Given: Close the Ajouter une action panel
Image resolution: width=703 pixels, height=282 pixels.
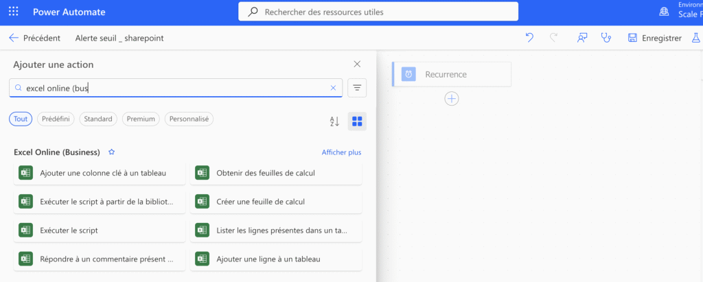Looking at the screenshot, I should pos(357,64).
